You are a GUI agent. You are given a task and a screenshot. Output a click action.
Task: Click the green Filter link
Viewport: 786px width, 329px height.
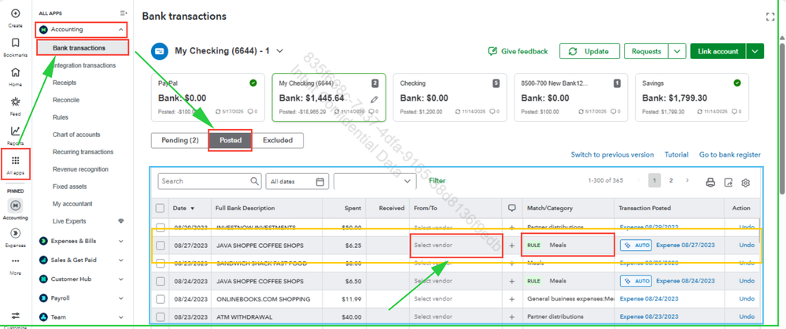[x=437, y=180]
